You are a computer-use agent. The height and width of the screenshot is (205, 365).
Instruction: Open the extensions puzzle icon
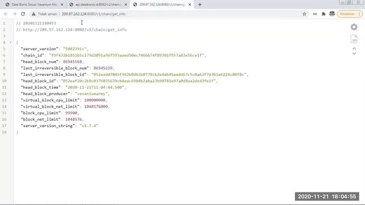pos(323,14)
